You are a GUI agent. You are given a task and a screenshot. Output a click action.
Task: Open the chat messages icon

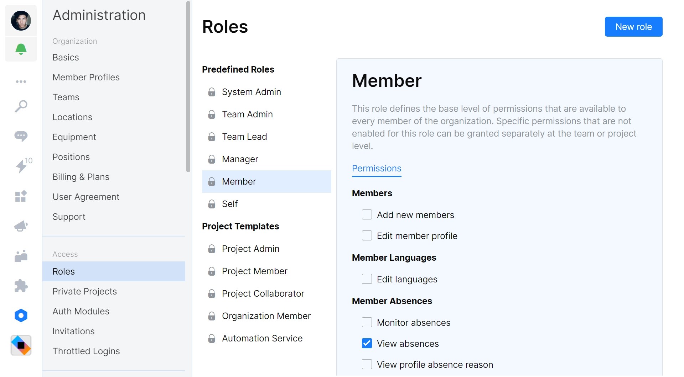pos(21,136)
